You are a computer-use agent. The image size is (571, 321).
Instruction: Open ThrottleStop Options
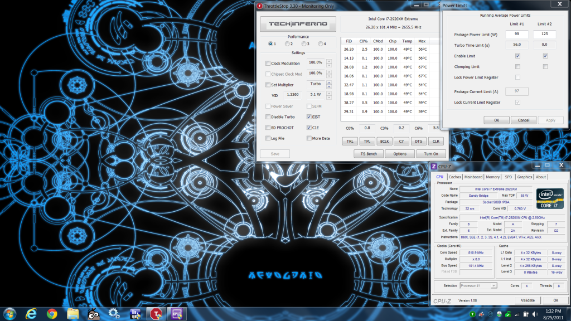(400, 154)
